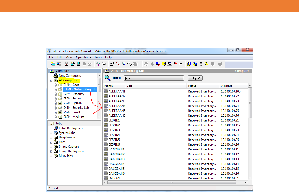Select the 2320 - SysLab tree item
Viewport: 299px width, 192px height.
[x=73, y=103]
